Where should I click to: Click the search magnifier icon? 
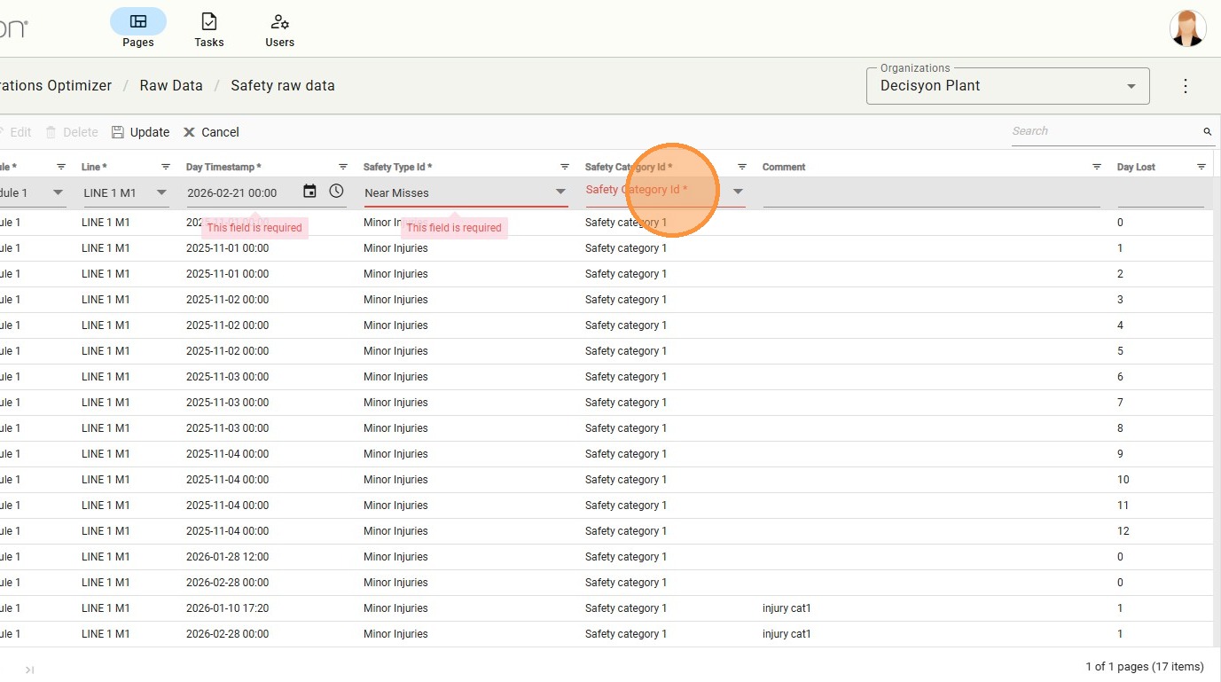click(1207, 131)
